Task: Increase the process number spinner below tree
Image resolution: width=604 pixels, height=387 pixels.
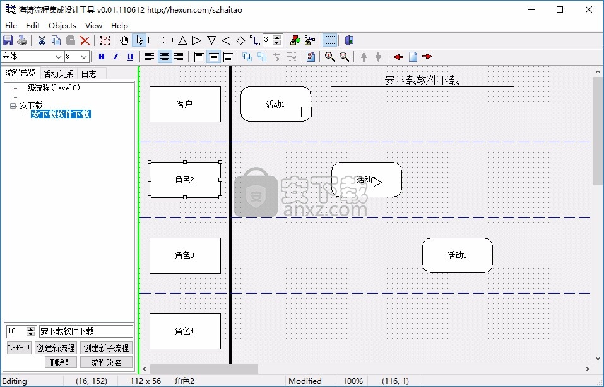Action: tap(31, 329)
